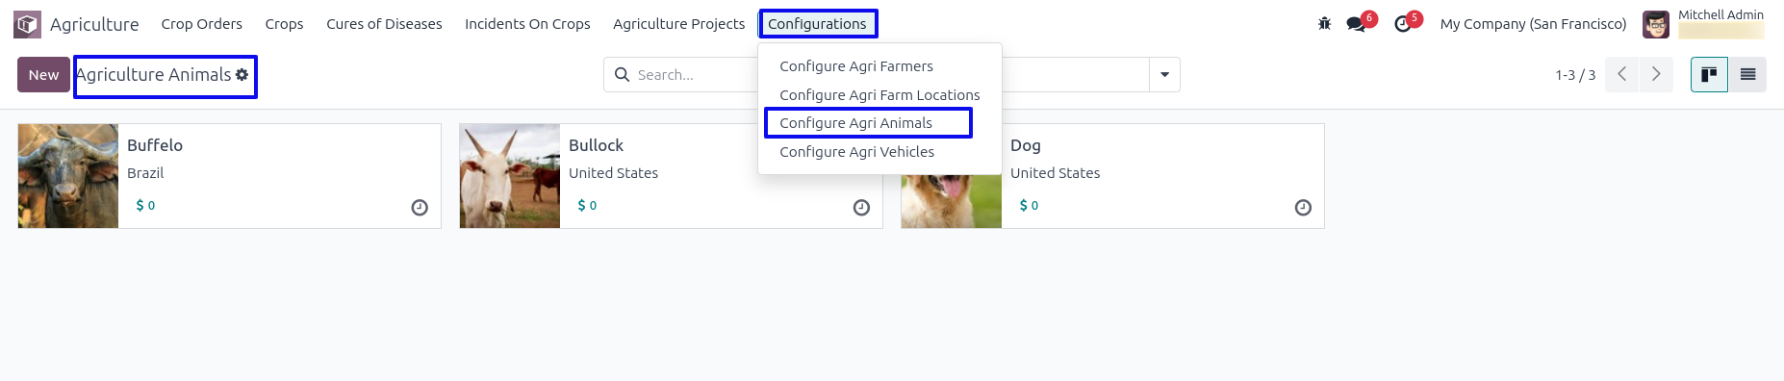This screenshot has width=1784, height=381.
Task: Open the Agriculture app home icon
Action: (x=28, y=24)
